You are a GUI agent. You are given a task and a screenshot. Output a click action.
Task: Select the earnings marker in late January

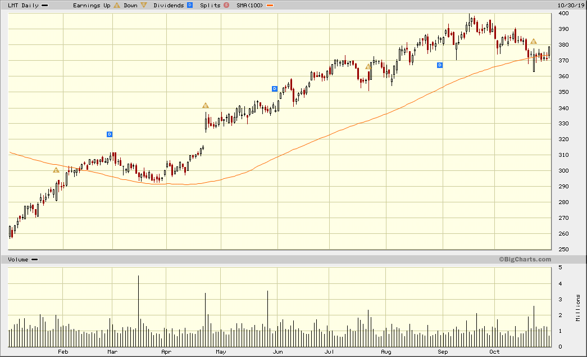(56, 170)
